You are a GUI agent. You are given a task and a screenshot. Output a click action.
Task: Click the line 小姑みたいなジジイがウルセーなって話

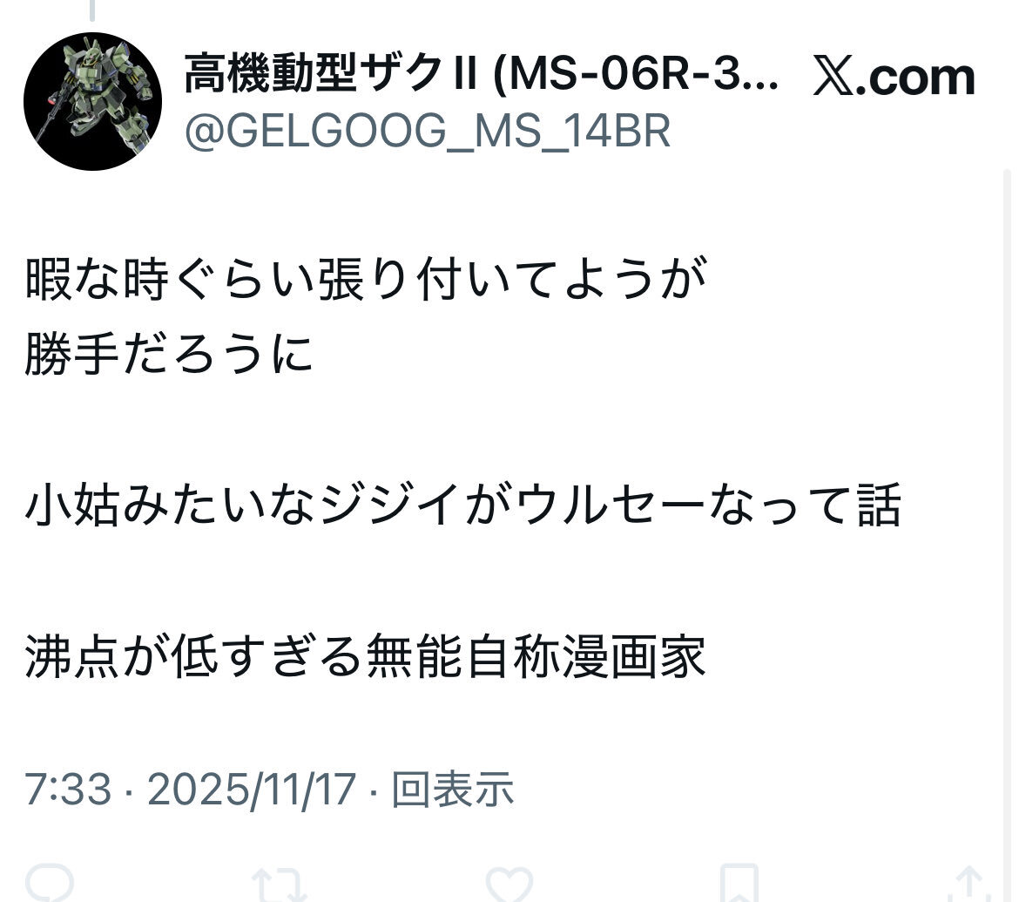point(462,505)
